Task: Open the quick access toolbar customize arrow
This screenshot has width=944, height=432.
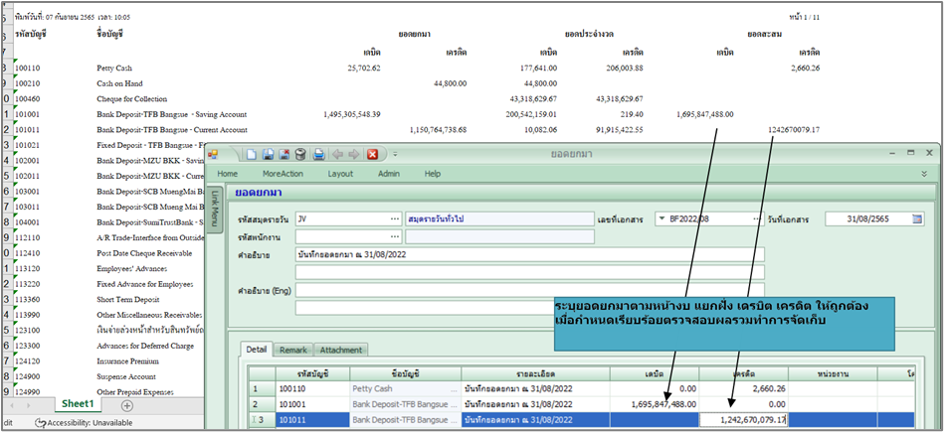Action: 394,154
